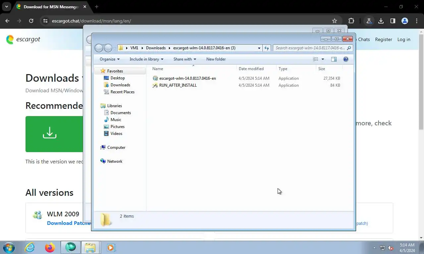The image size is (424, 254).
Task: Select Download for MSN Messenger tab
Action: point(51,7)
